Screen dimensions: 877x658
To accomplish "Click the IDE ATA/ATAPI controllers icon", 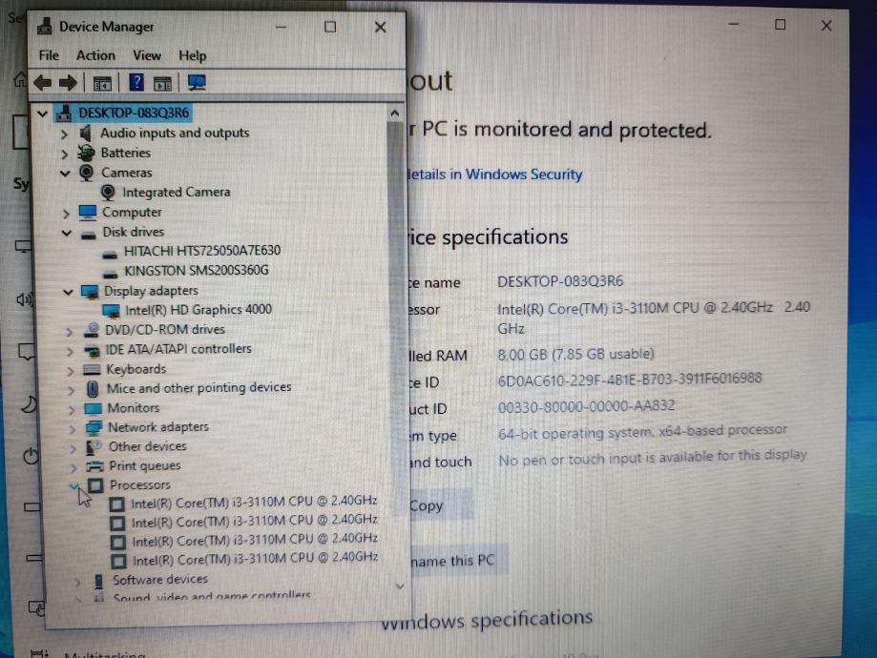I will (x=92, y=351).
